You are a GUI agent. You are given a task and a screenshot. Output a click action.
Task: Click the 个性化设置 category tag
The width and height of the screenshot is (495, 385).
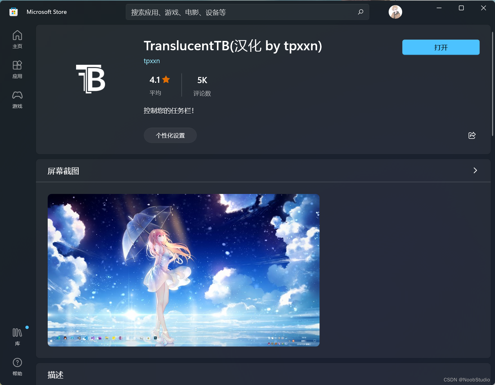(x=170, y=135)
